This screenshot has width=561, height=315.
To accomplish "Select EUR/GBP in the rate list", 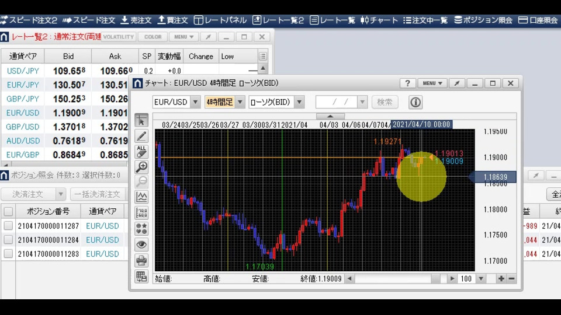I will tap(23, 155).
